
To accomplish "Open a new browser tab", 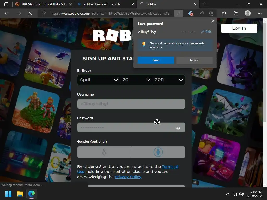I will (204, 4).
